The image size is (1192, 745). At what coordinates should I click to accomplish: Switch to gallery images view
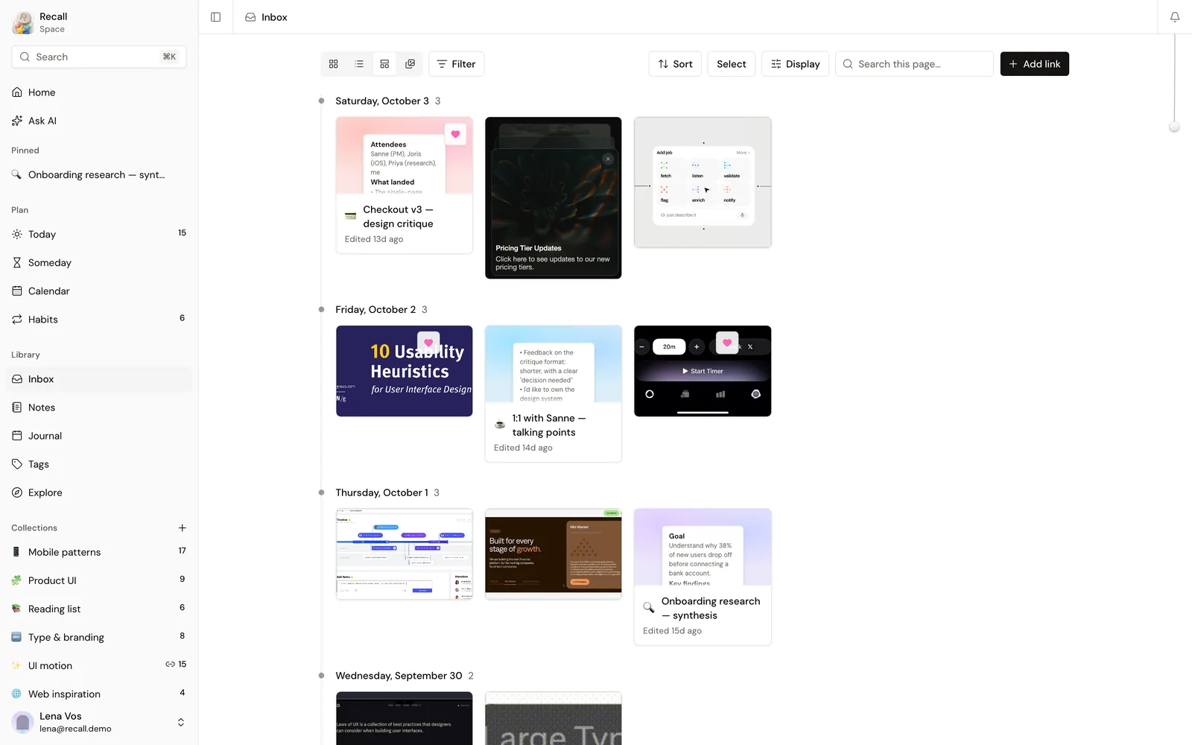tap(410, 64)
